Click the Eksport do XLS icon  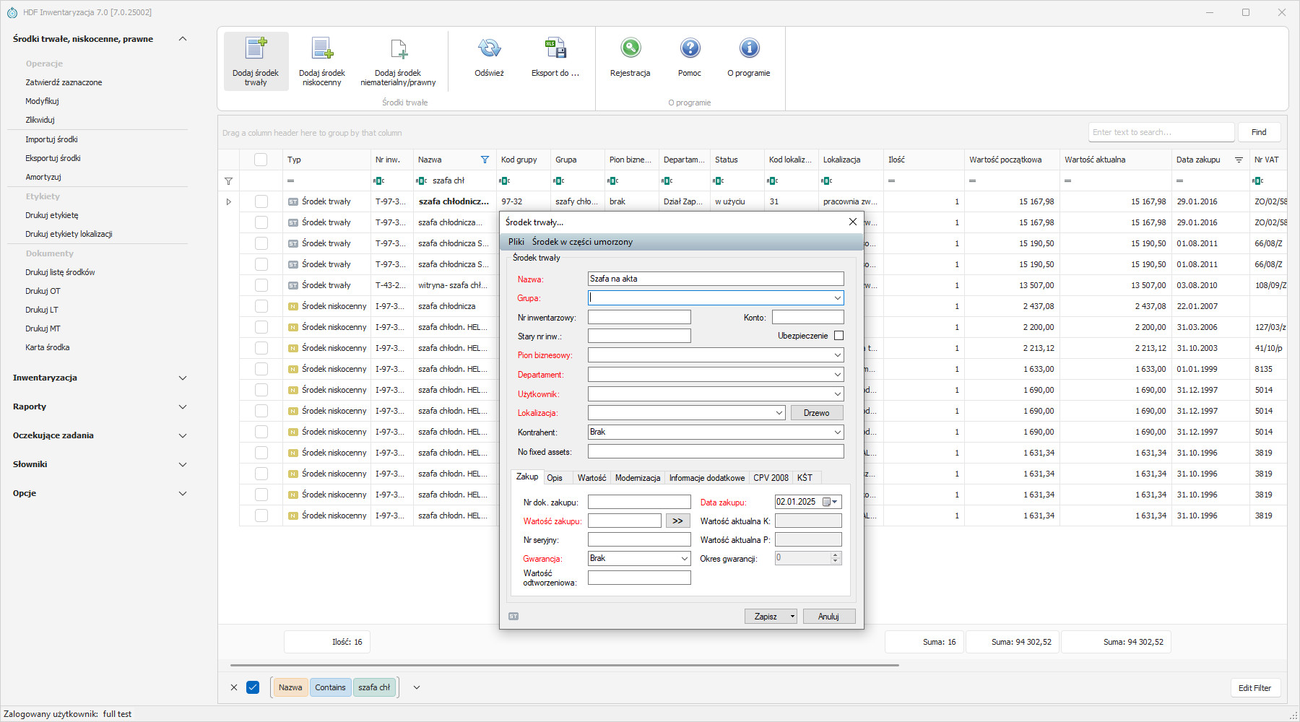pyautogui.click(x=555, y=49)
